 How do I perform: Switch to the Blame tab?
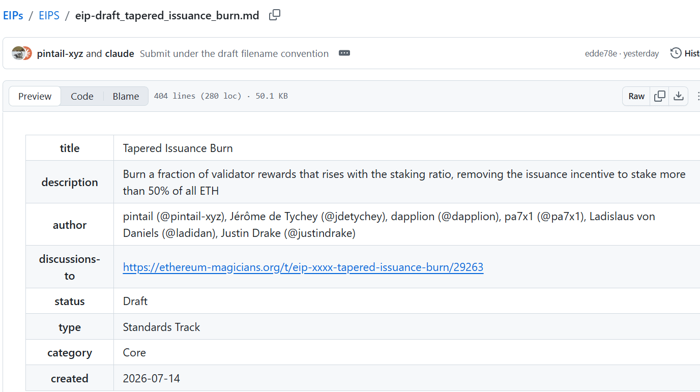pyautogui.click(x=126, y=96)
